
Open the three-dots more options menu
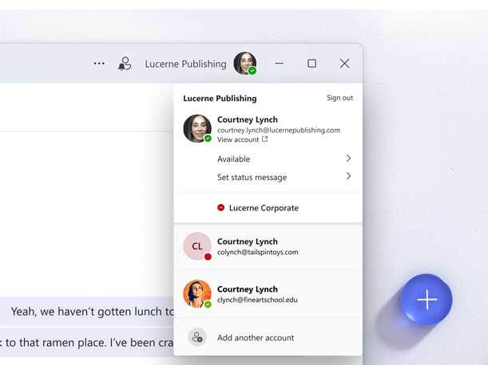[99, 64]
